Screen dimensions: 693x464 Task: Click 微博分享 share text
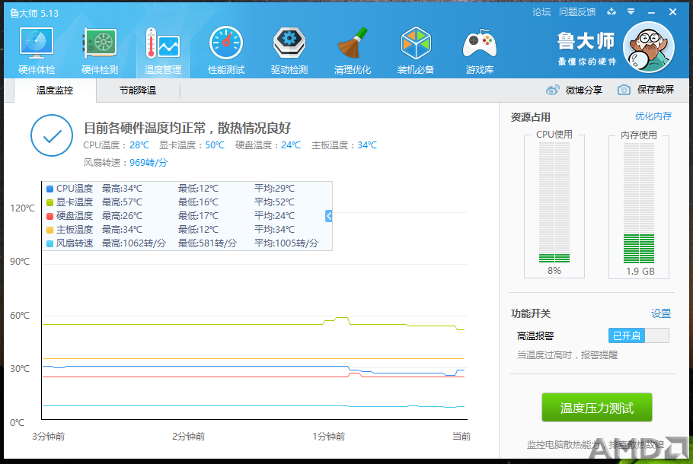(x=584, y=90)
